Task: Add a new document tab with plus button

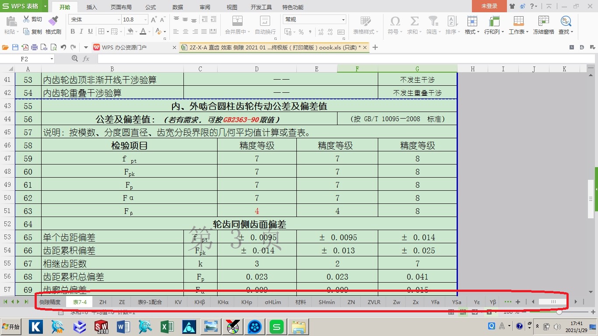Action: (x=375, y=47)
